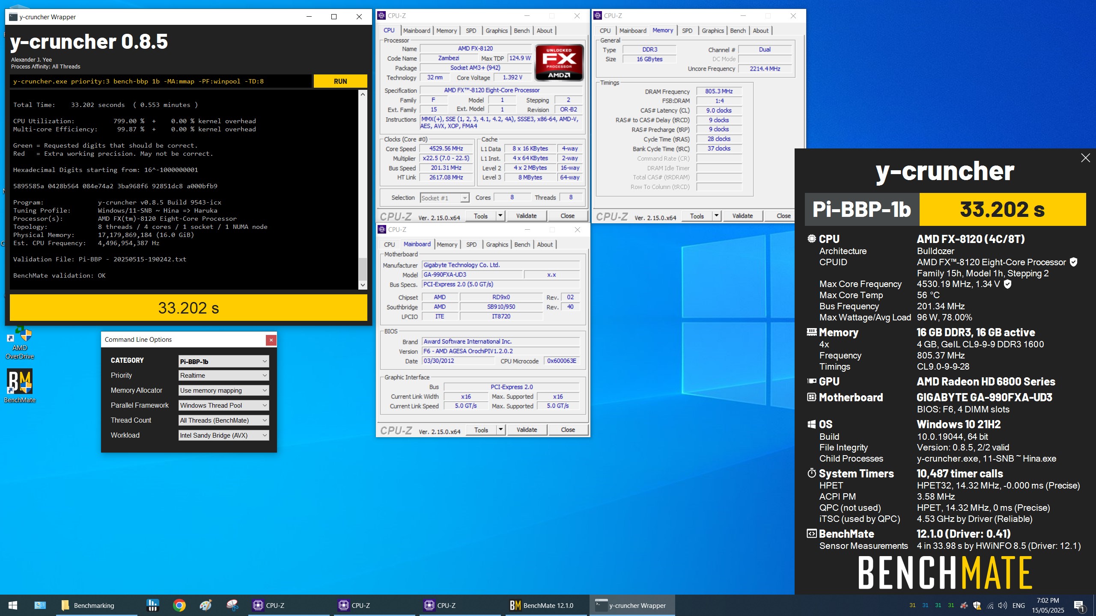Click the Snipping Tool taskbar icon
This screenshot has width=1096, height=616.
point(232,605)
